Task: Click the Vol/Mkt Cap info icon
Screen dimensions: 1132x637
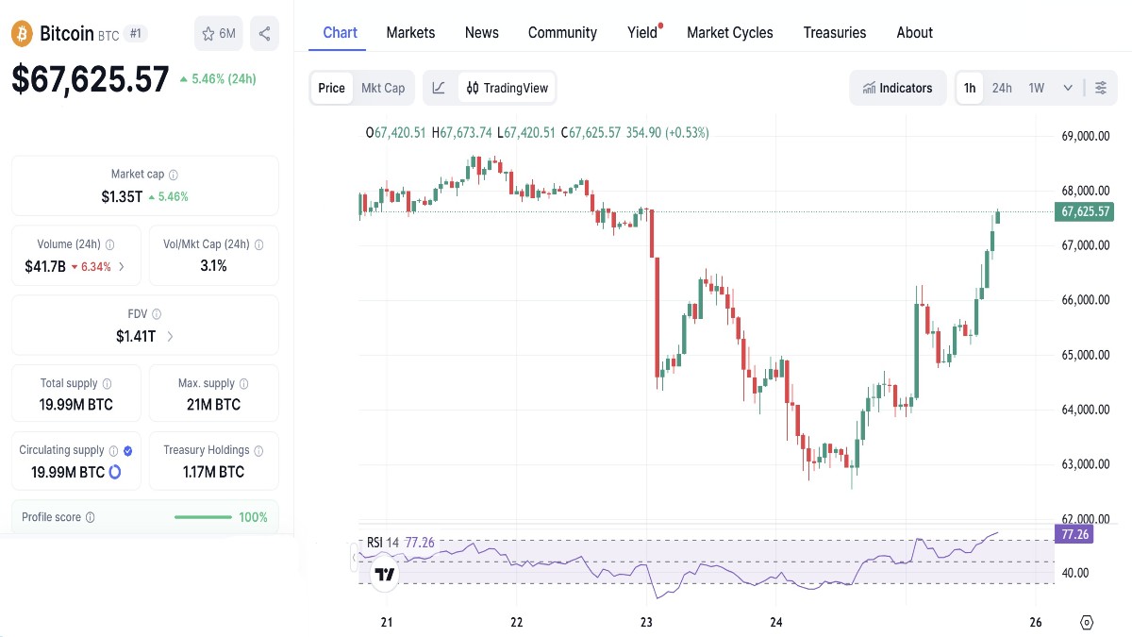Action: [x=259, y=244]
